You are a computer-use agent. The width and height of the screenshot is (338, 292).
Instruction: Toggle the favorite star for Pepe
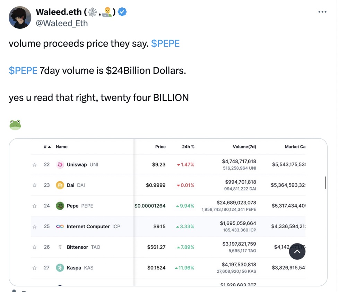tap(34, 206)
